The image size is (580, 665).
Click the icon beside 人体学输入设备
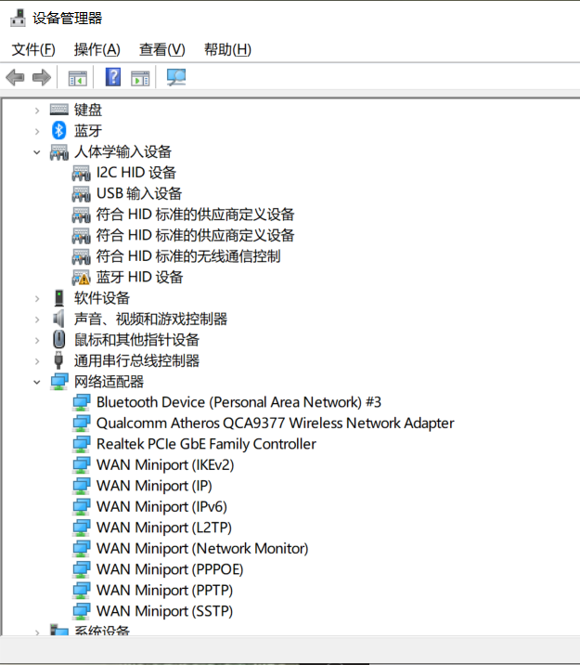click(58, 151)
